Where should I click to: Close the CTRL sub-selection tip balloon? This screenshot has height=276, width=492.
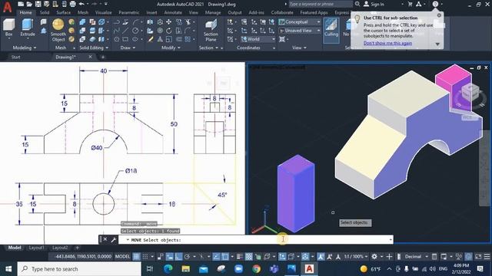click(439, 15)
